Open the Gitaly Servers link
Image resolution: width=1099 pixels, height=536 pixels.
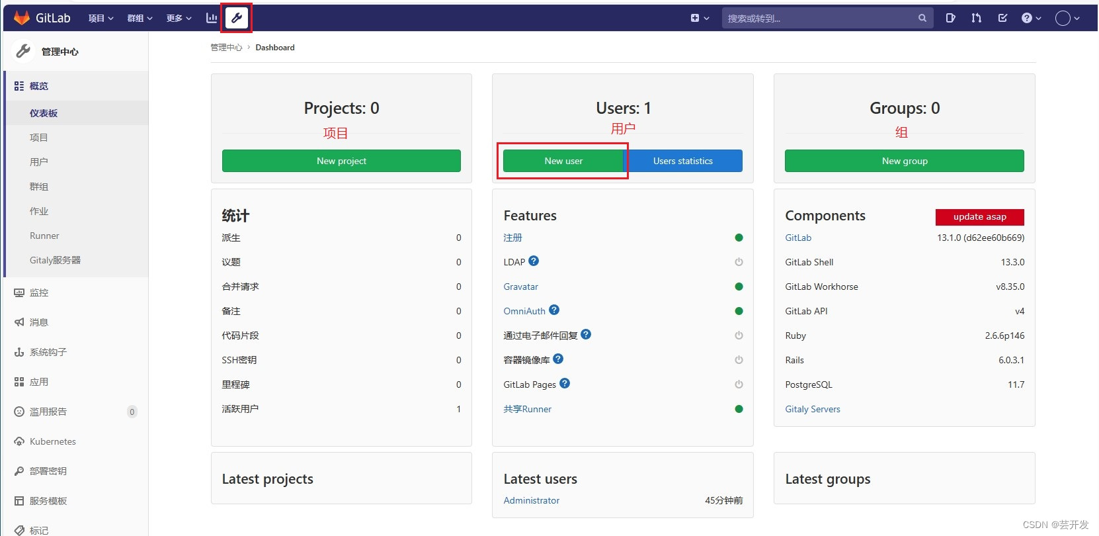click(813, 409)
